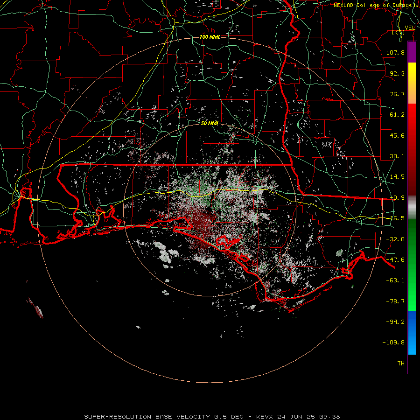Click the -47.6 value on velocity scale
Image resolution: width=420 pixels, height=420 pixels.
pyautogui.click(x=395, y=260)
